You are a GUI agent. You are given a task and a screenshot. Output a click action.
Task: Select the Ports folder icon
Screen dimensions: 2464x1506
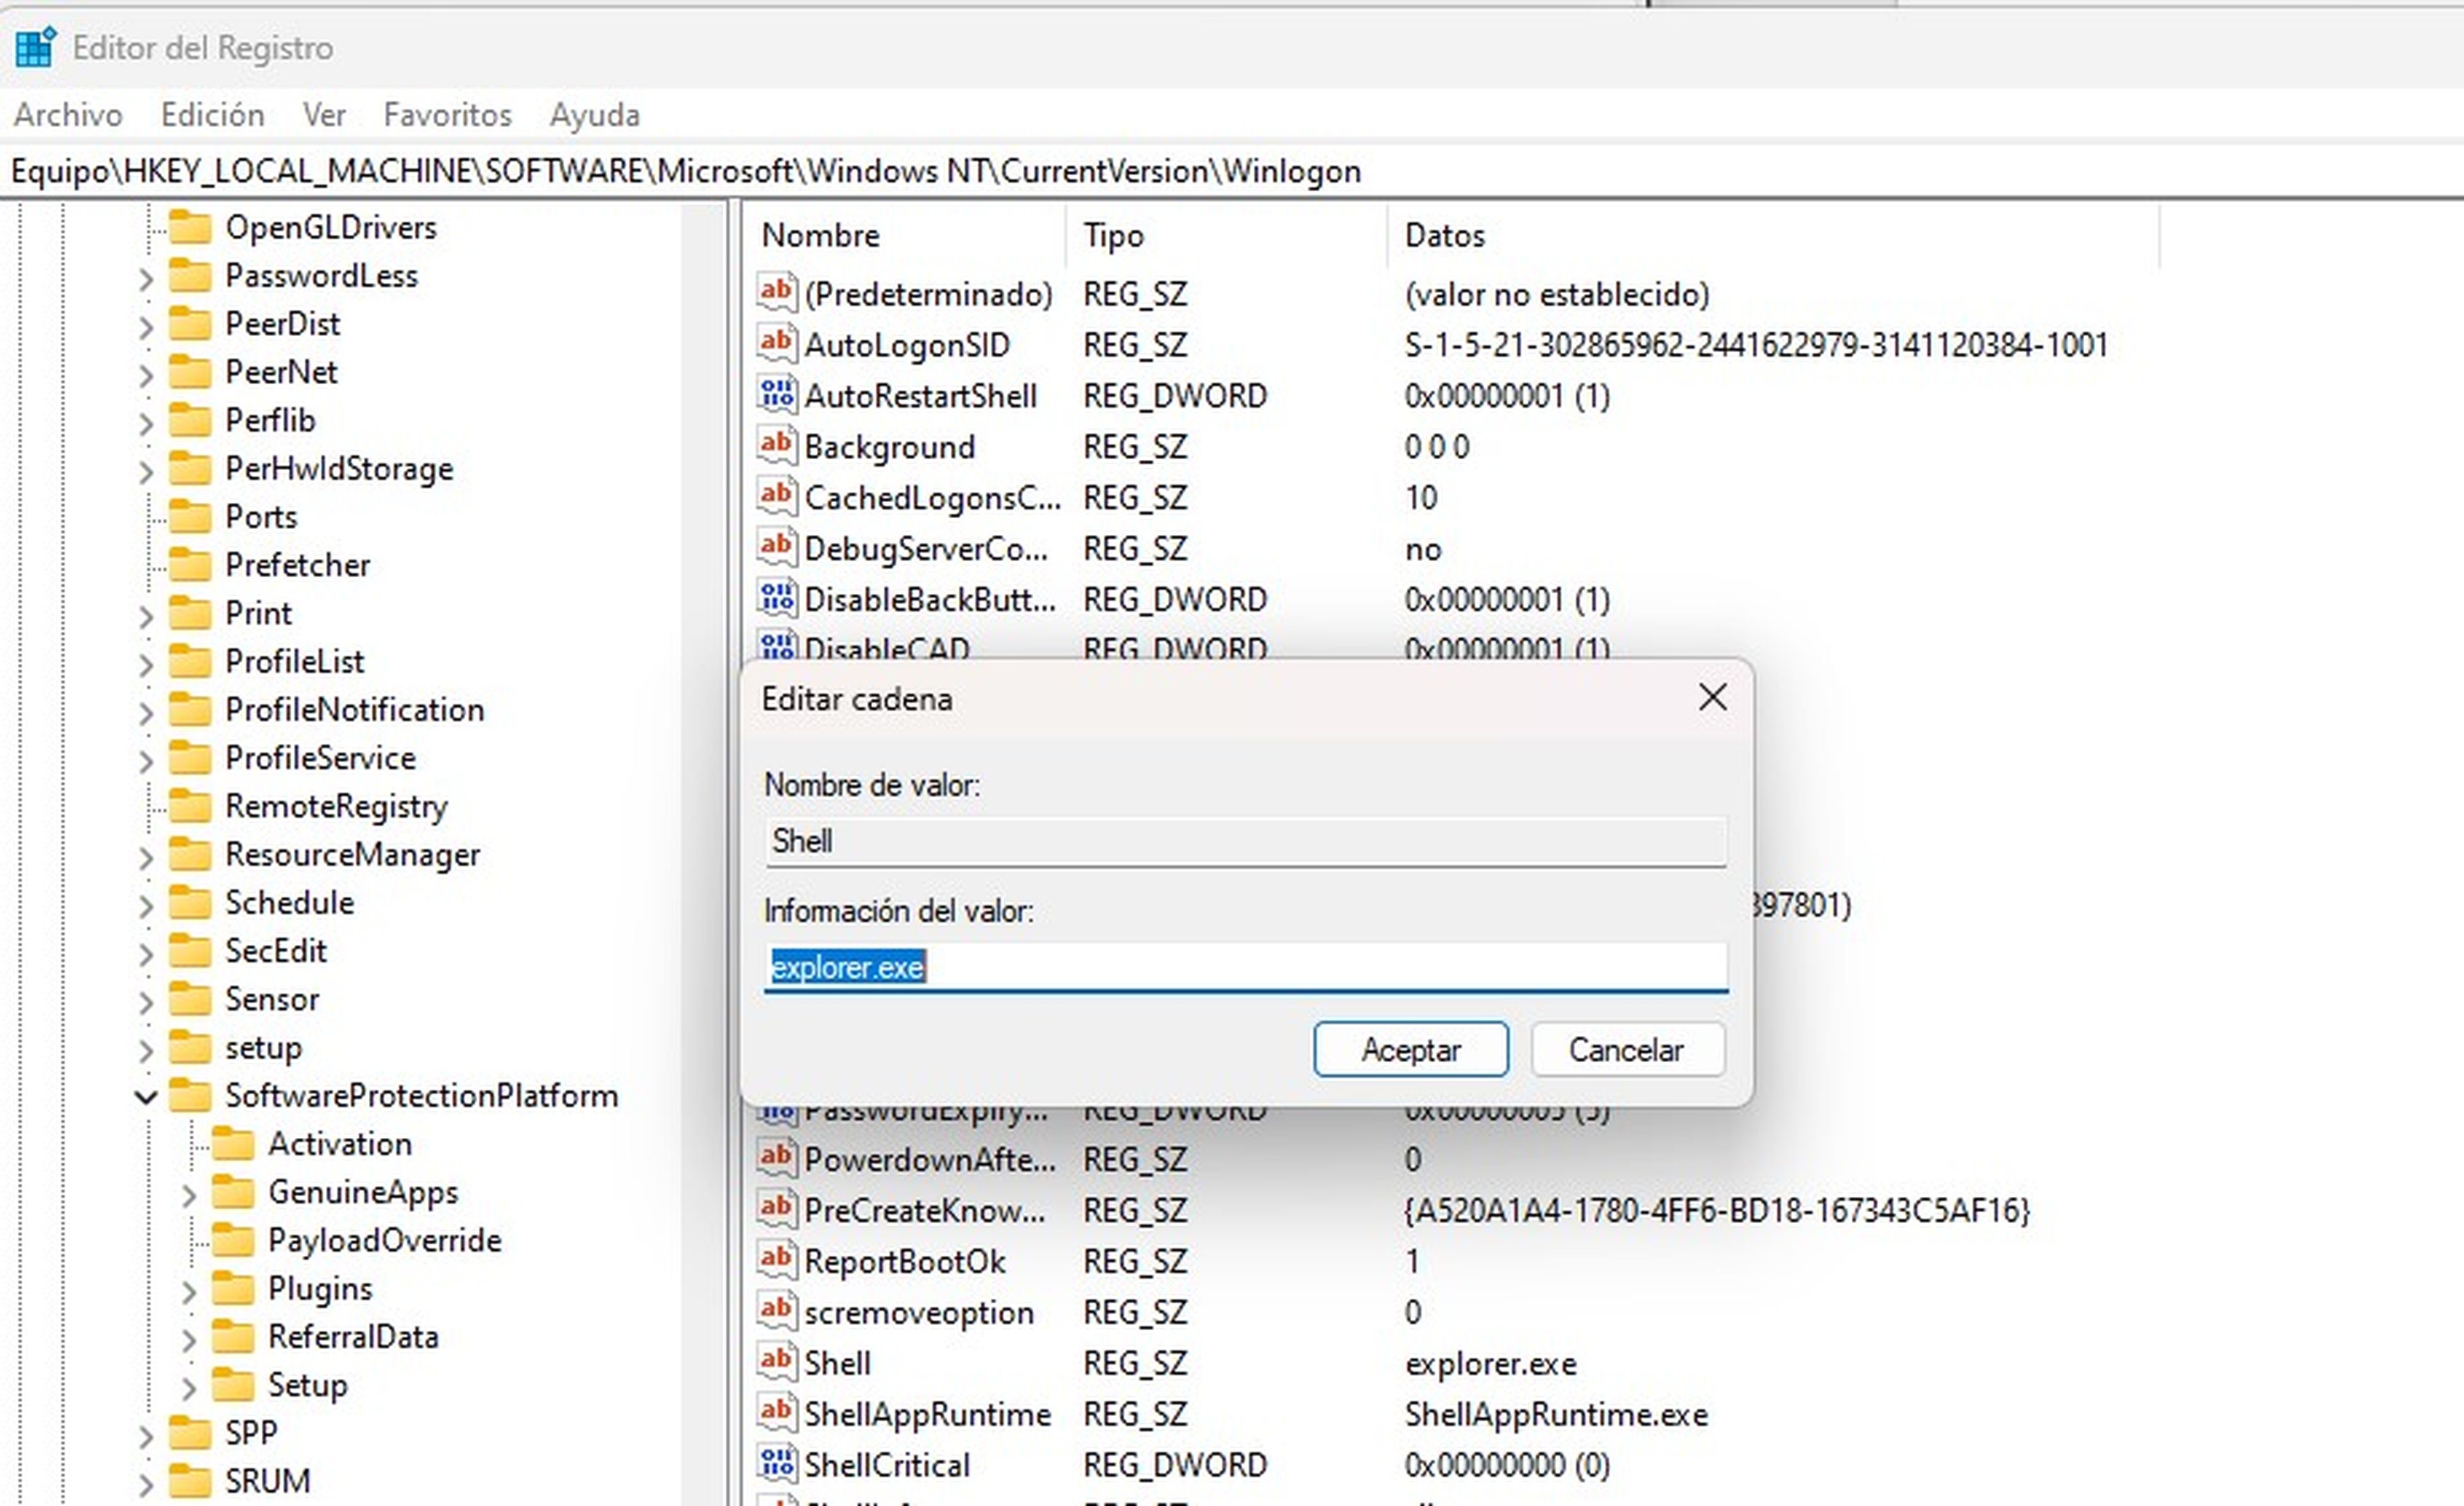coord(190,517)
